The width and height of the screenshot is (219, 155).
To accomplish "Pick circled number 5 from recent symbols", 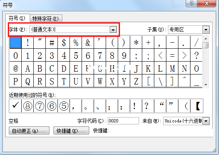I will point(63,106).
